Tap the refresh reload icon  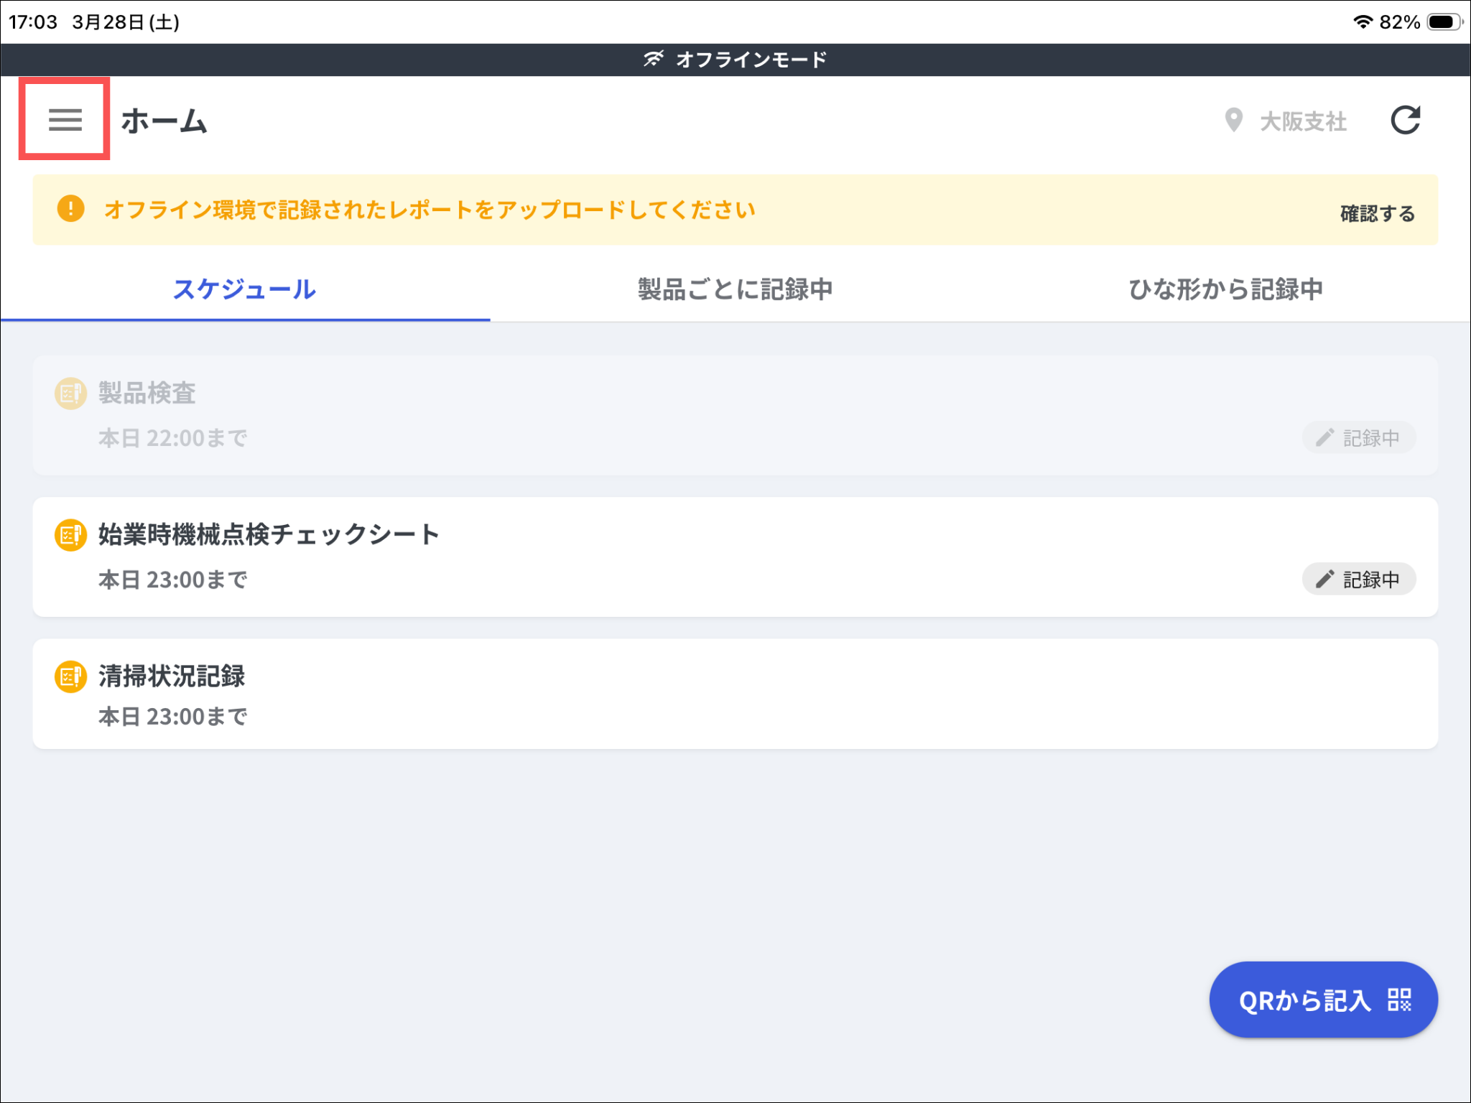[x=1405, y=120]
